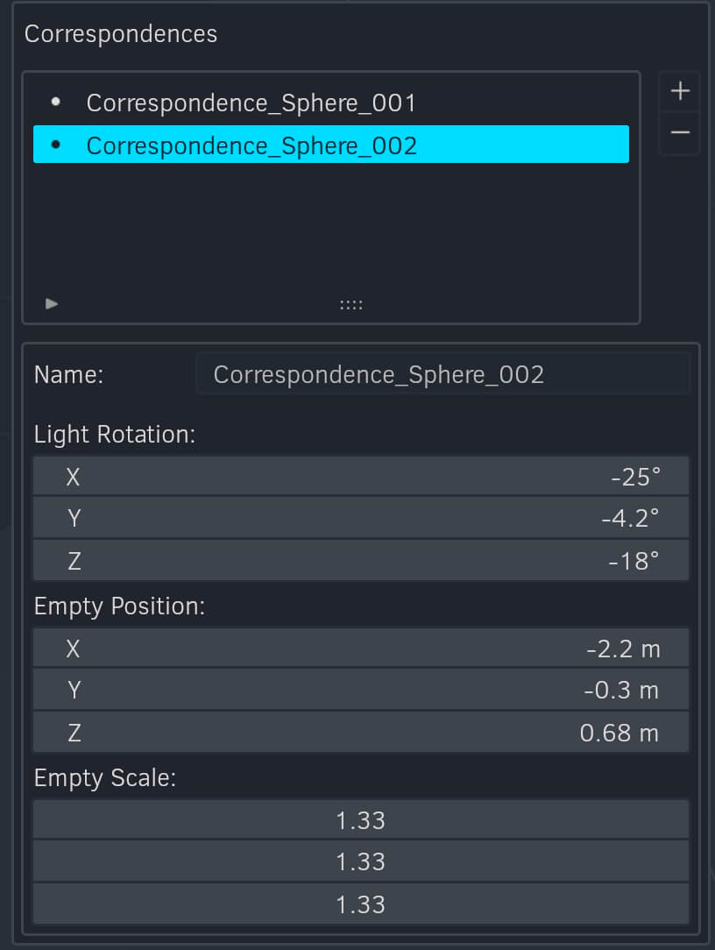Click Light Rotation X value field

pos(360,477)
